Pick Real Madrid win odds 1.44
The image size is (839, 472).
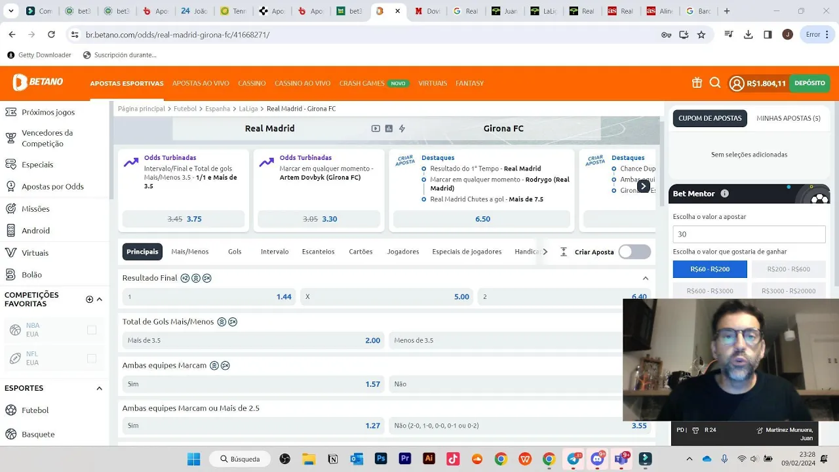209,297
